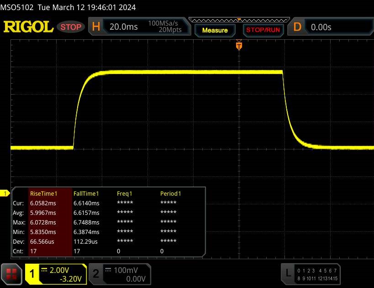374x288 pixels.
Task: Click the RIGOL logo
Action: click(28, 27)
